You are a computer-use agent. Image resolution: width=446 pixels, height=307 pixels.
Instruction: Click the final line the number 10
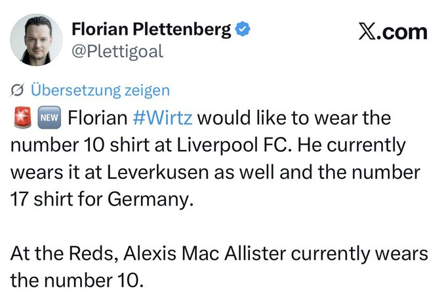[77, 280]
